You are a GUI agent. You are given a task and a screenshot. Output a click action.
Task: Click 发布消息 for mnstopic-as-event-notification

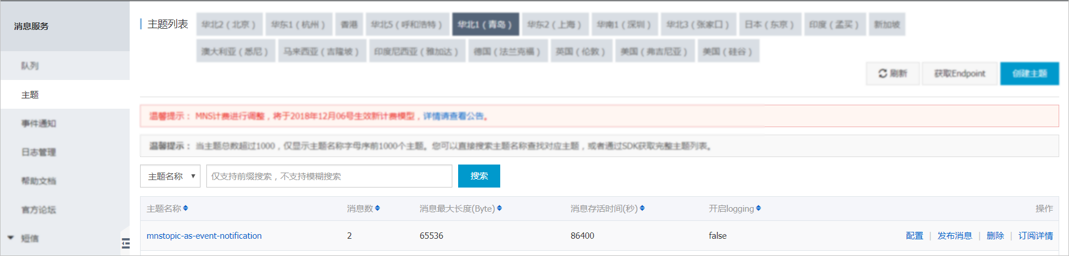(x=954, y=235)
